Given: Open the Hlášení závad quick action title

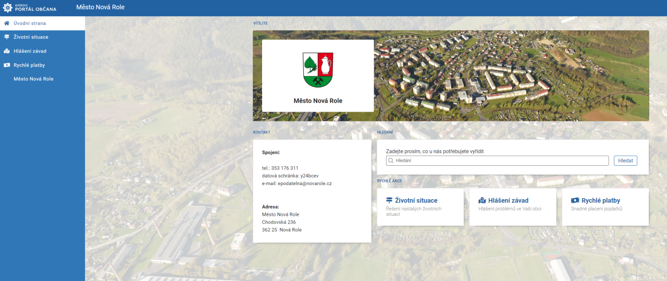Looking at the screenshot, I should pyautogui.click(x=508, y=200).
